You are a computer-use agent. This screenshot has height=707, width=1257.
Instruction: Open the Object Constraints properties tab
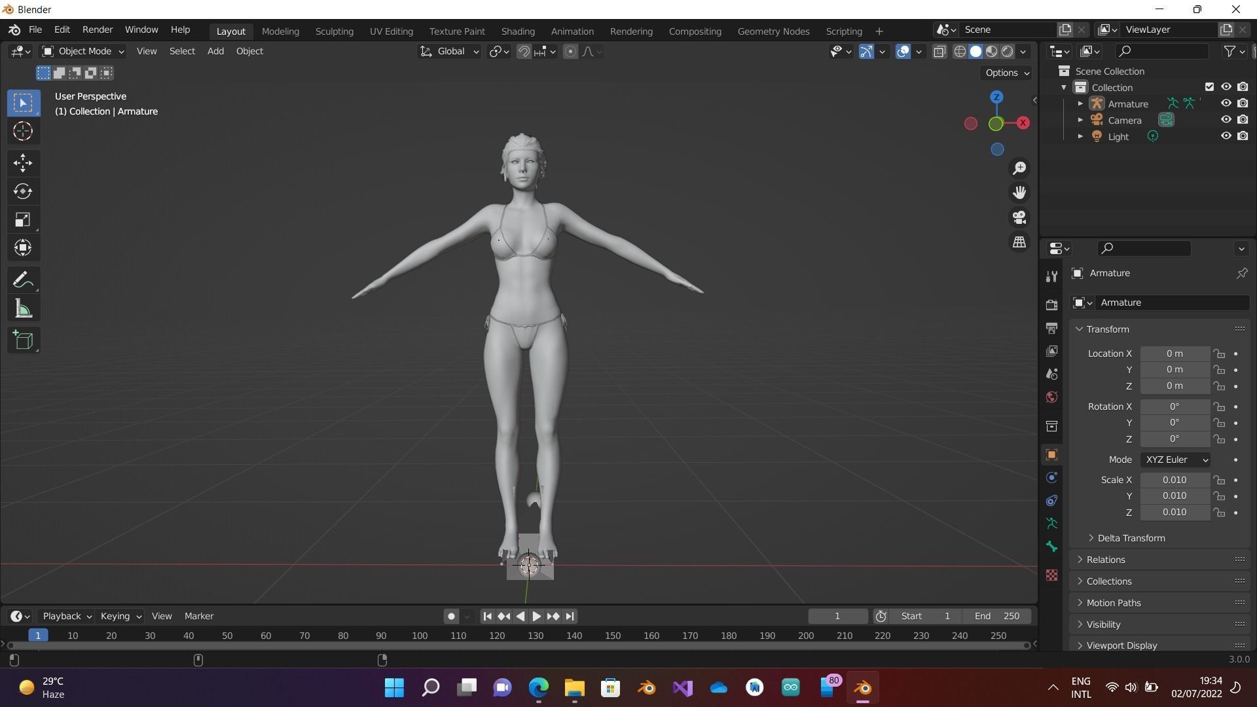tap(1051, 501)
